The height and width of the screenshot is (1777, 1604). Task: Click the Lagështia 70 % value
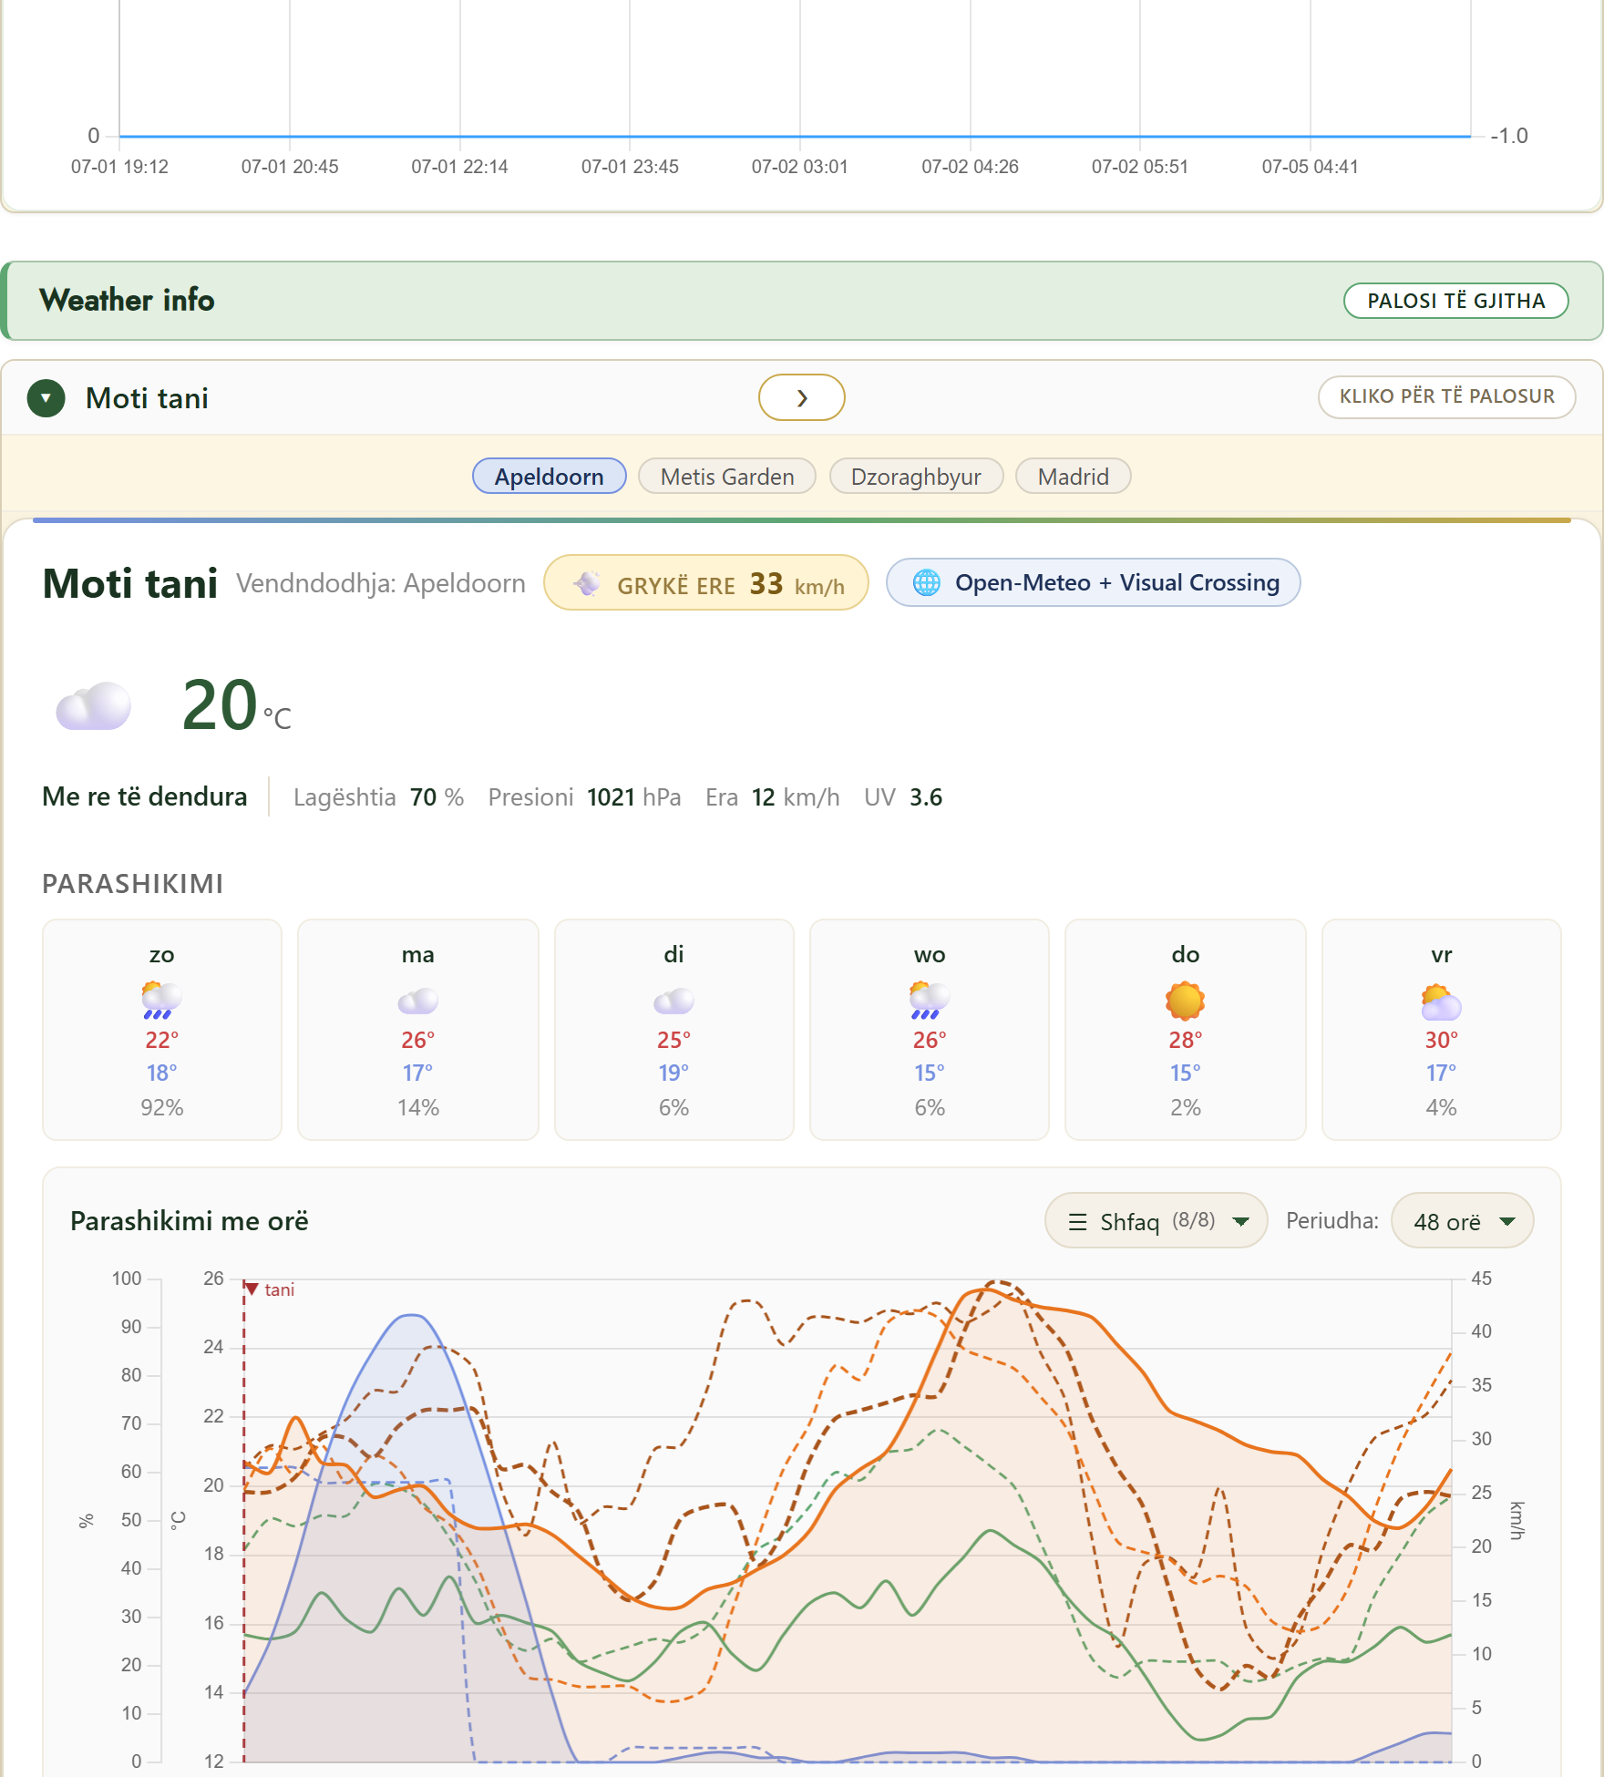coord(378,797)
